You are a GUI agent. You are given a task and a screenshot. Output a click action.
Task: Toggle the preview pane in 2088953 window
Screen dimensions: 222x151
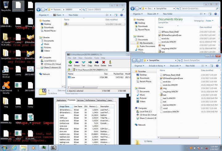click(x=116, y=15)
